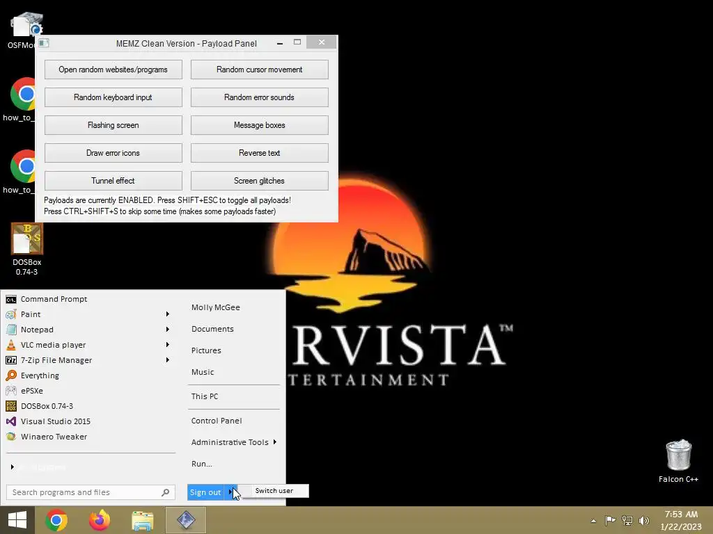Image resolution: width=713 pixels, height=534 pixels.
Task: Expand the Notepad jump list arrow
Action: click(x=168, y=330)
